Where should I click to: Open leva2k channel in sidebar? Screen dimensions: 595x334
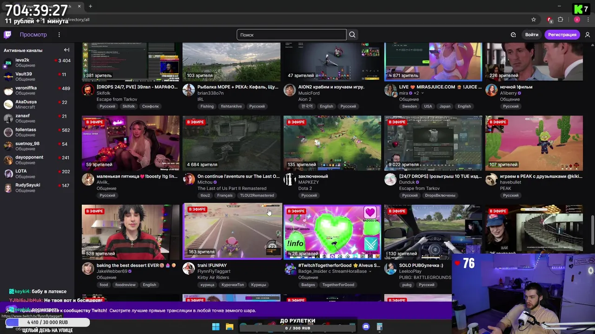37,63
